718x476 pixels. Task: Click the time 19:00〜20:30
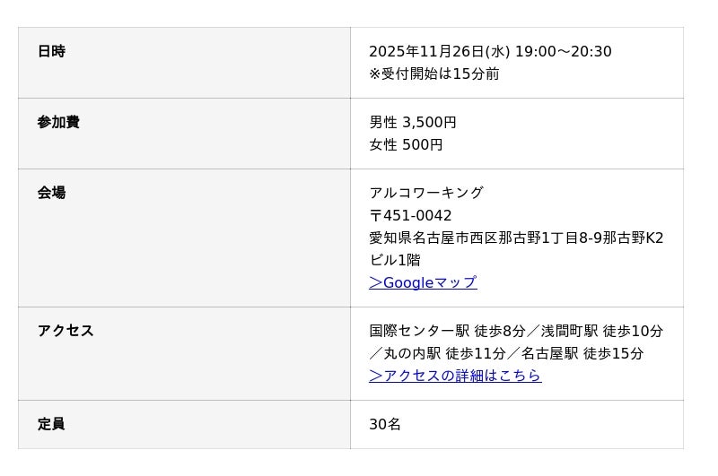563,52
